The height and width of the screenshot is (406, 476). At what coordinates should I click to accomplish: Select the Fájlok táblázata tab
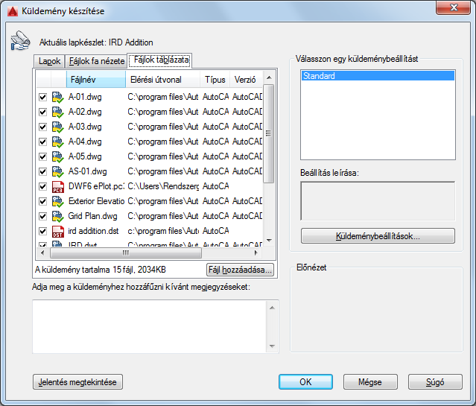tap(160, 60)
